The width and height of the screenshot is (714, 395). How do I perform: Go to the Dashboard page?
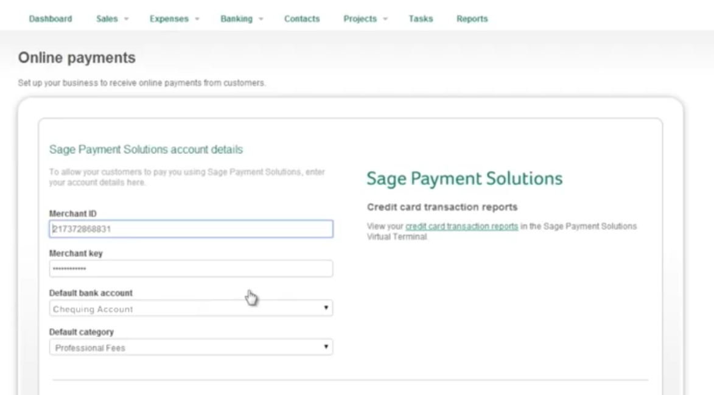click(51, 19)
